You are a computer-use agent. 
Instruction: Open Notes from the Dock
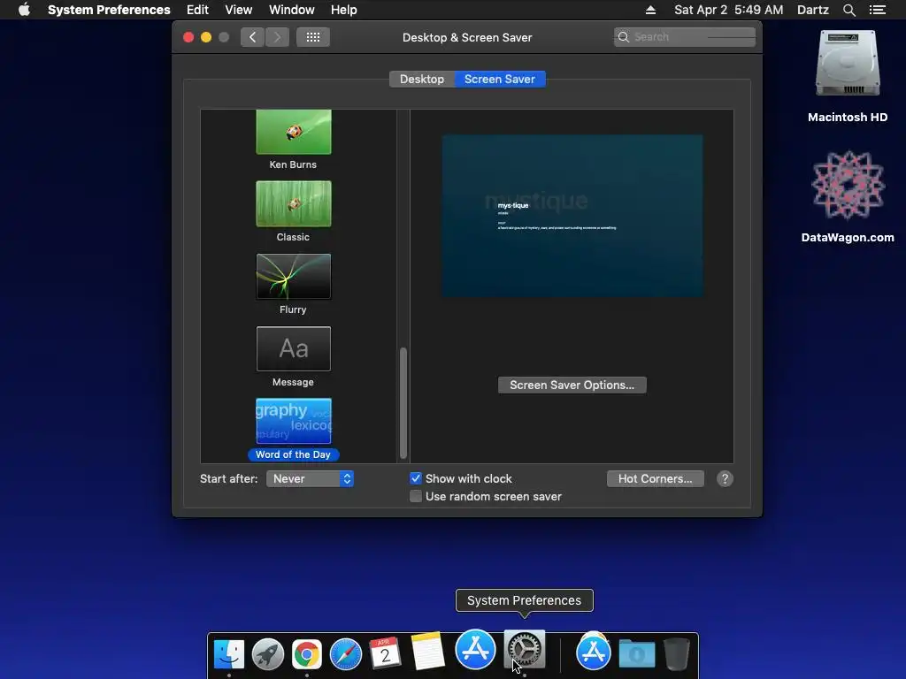pos(428,652)
